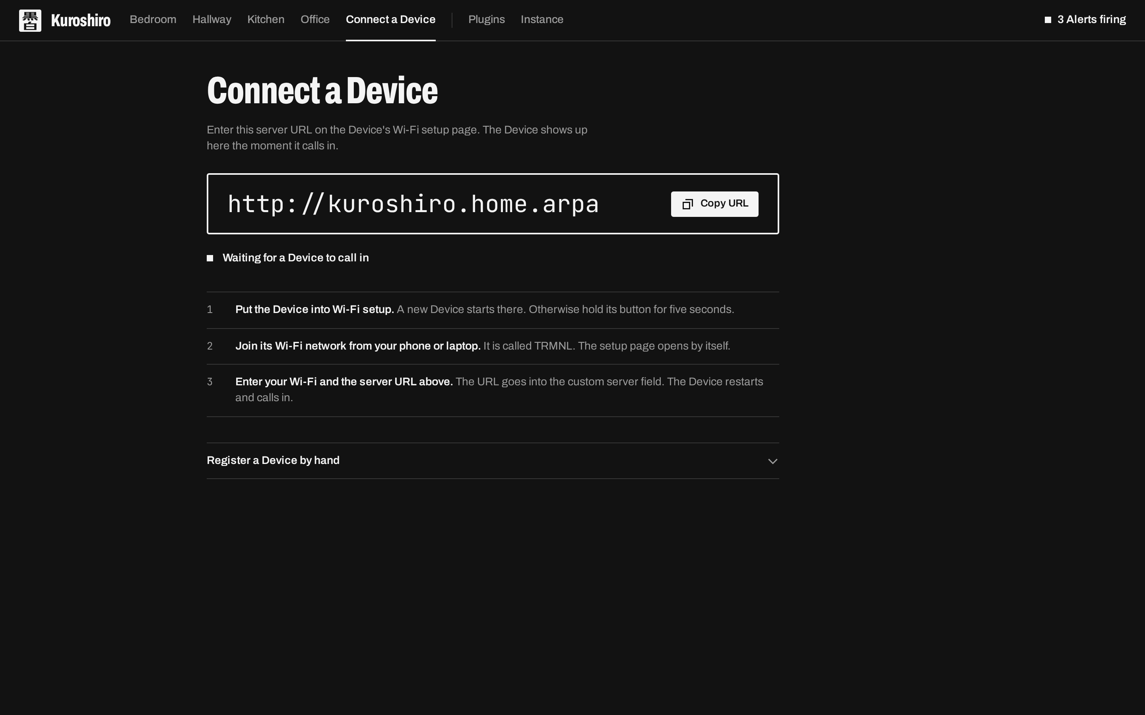Image resolution: width=1145 pixels, height=715 pixels.
Task: Click step 2 'Join its Wi-Fi network from your phone'
Action: point(358,346)
